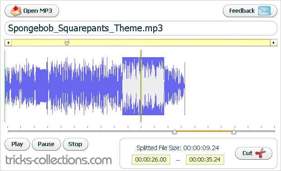Cut the selection with Cut button
281x171 pixels.
coord(254,153)
